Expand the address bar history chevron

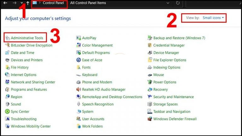[168, 3]
